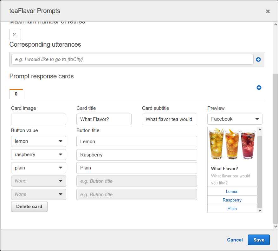Open the lemon Button value dropdown
This screenshot has height=251, width=278.
[38, 141]
